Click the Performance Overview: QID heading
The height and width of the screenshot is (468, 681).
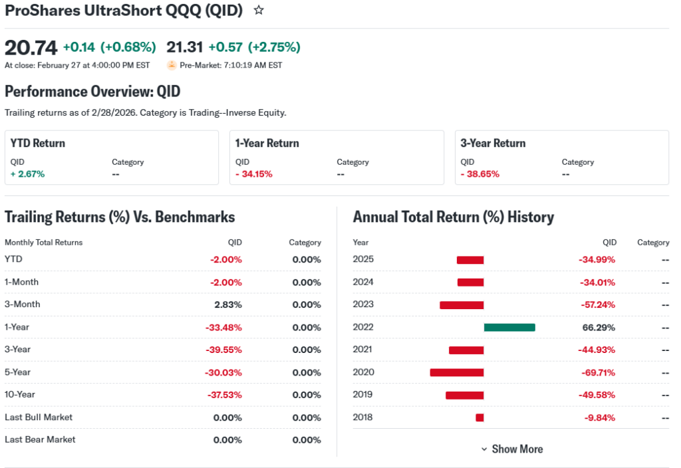pyautogui.click(x=92, y=91)
